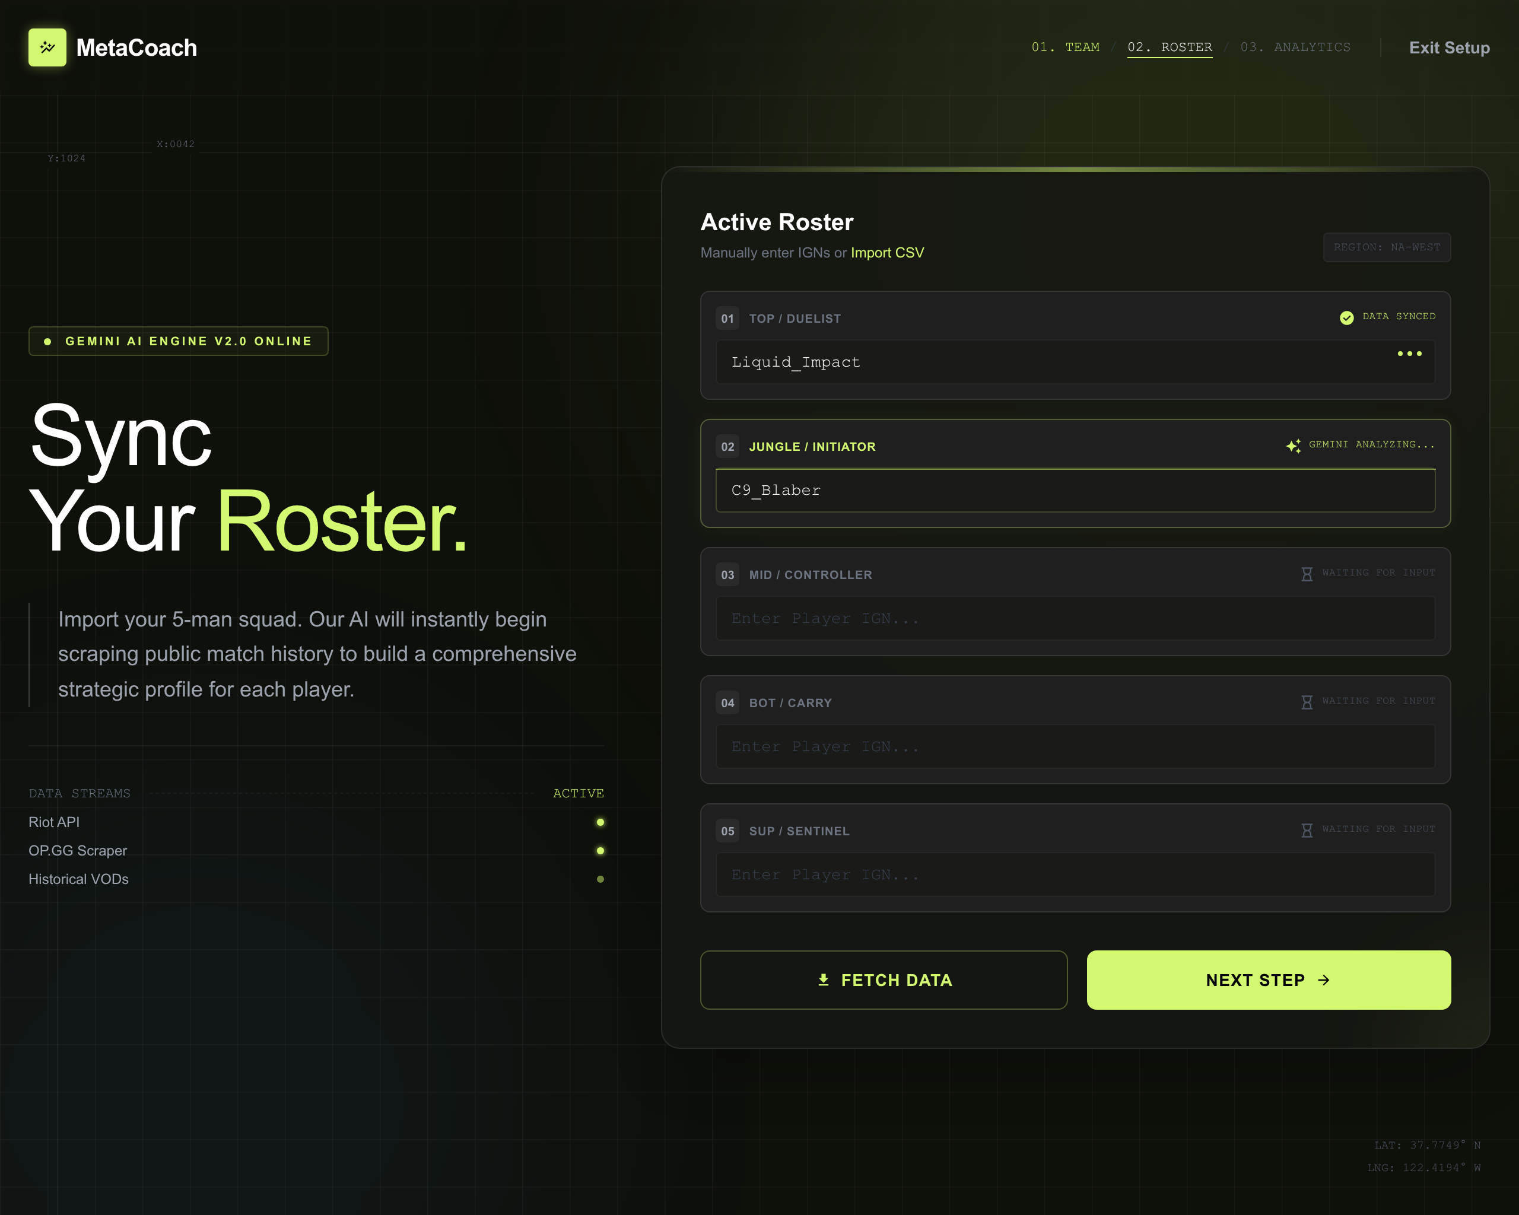Toggle the Historical VODs stream indicator
1519x1215 pixels.
tap(600, 879)
